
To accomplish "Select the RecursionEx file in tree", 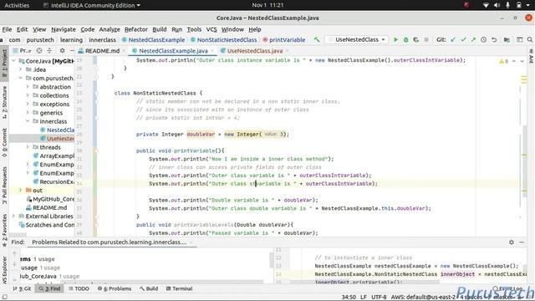I will (53, 181).
